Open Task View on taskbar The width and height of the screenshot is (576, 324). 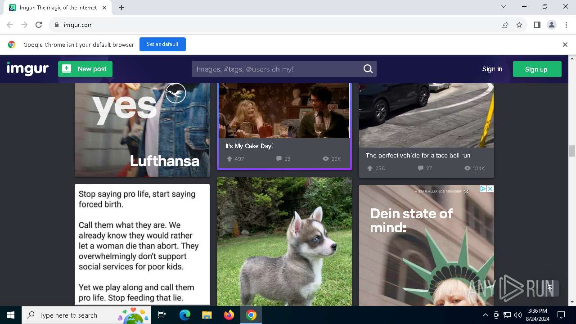(x=162, y=315)
